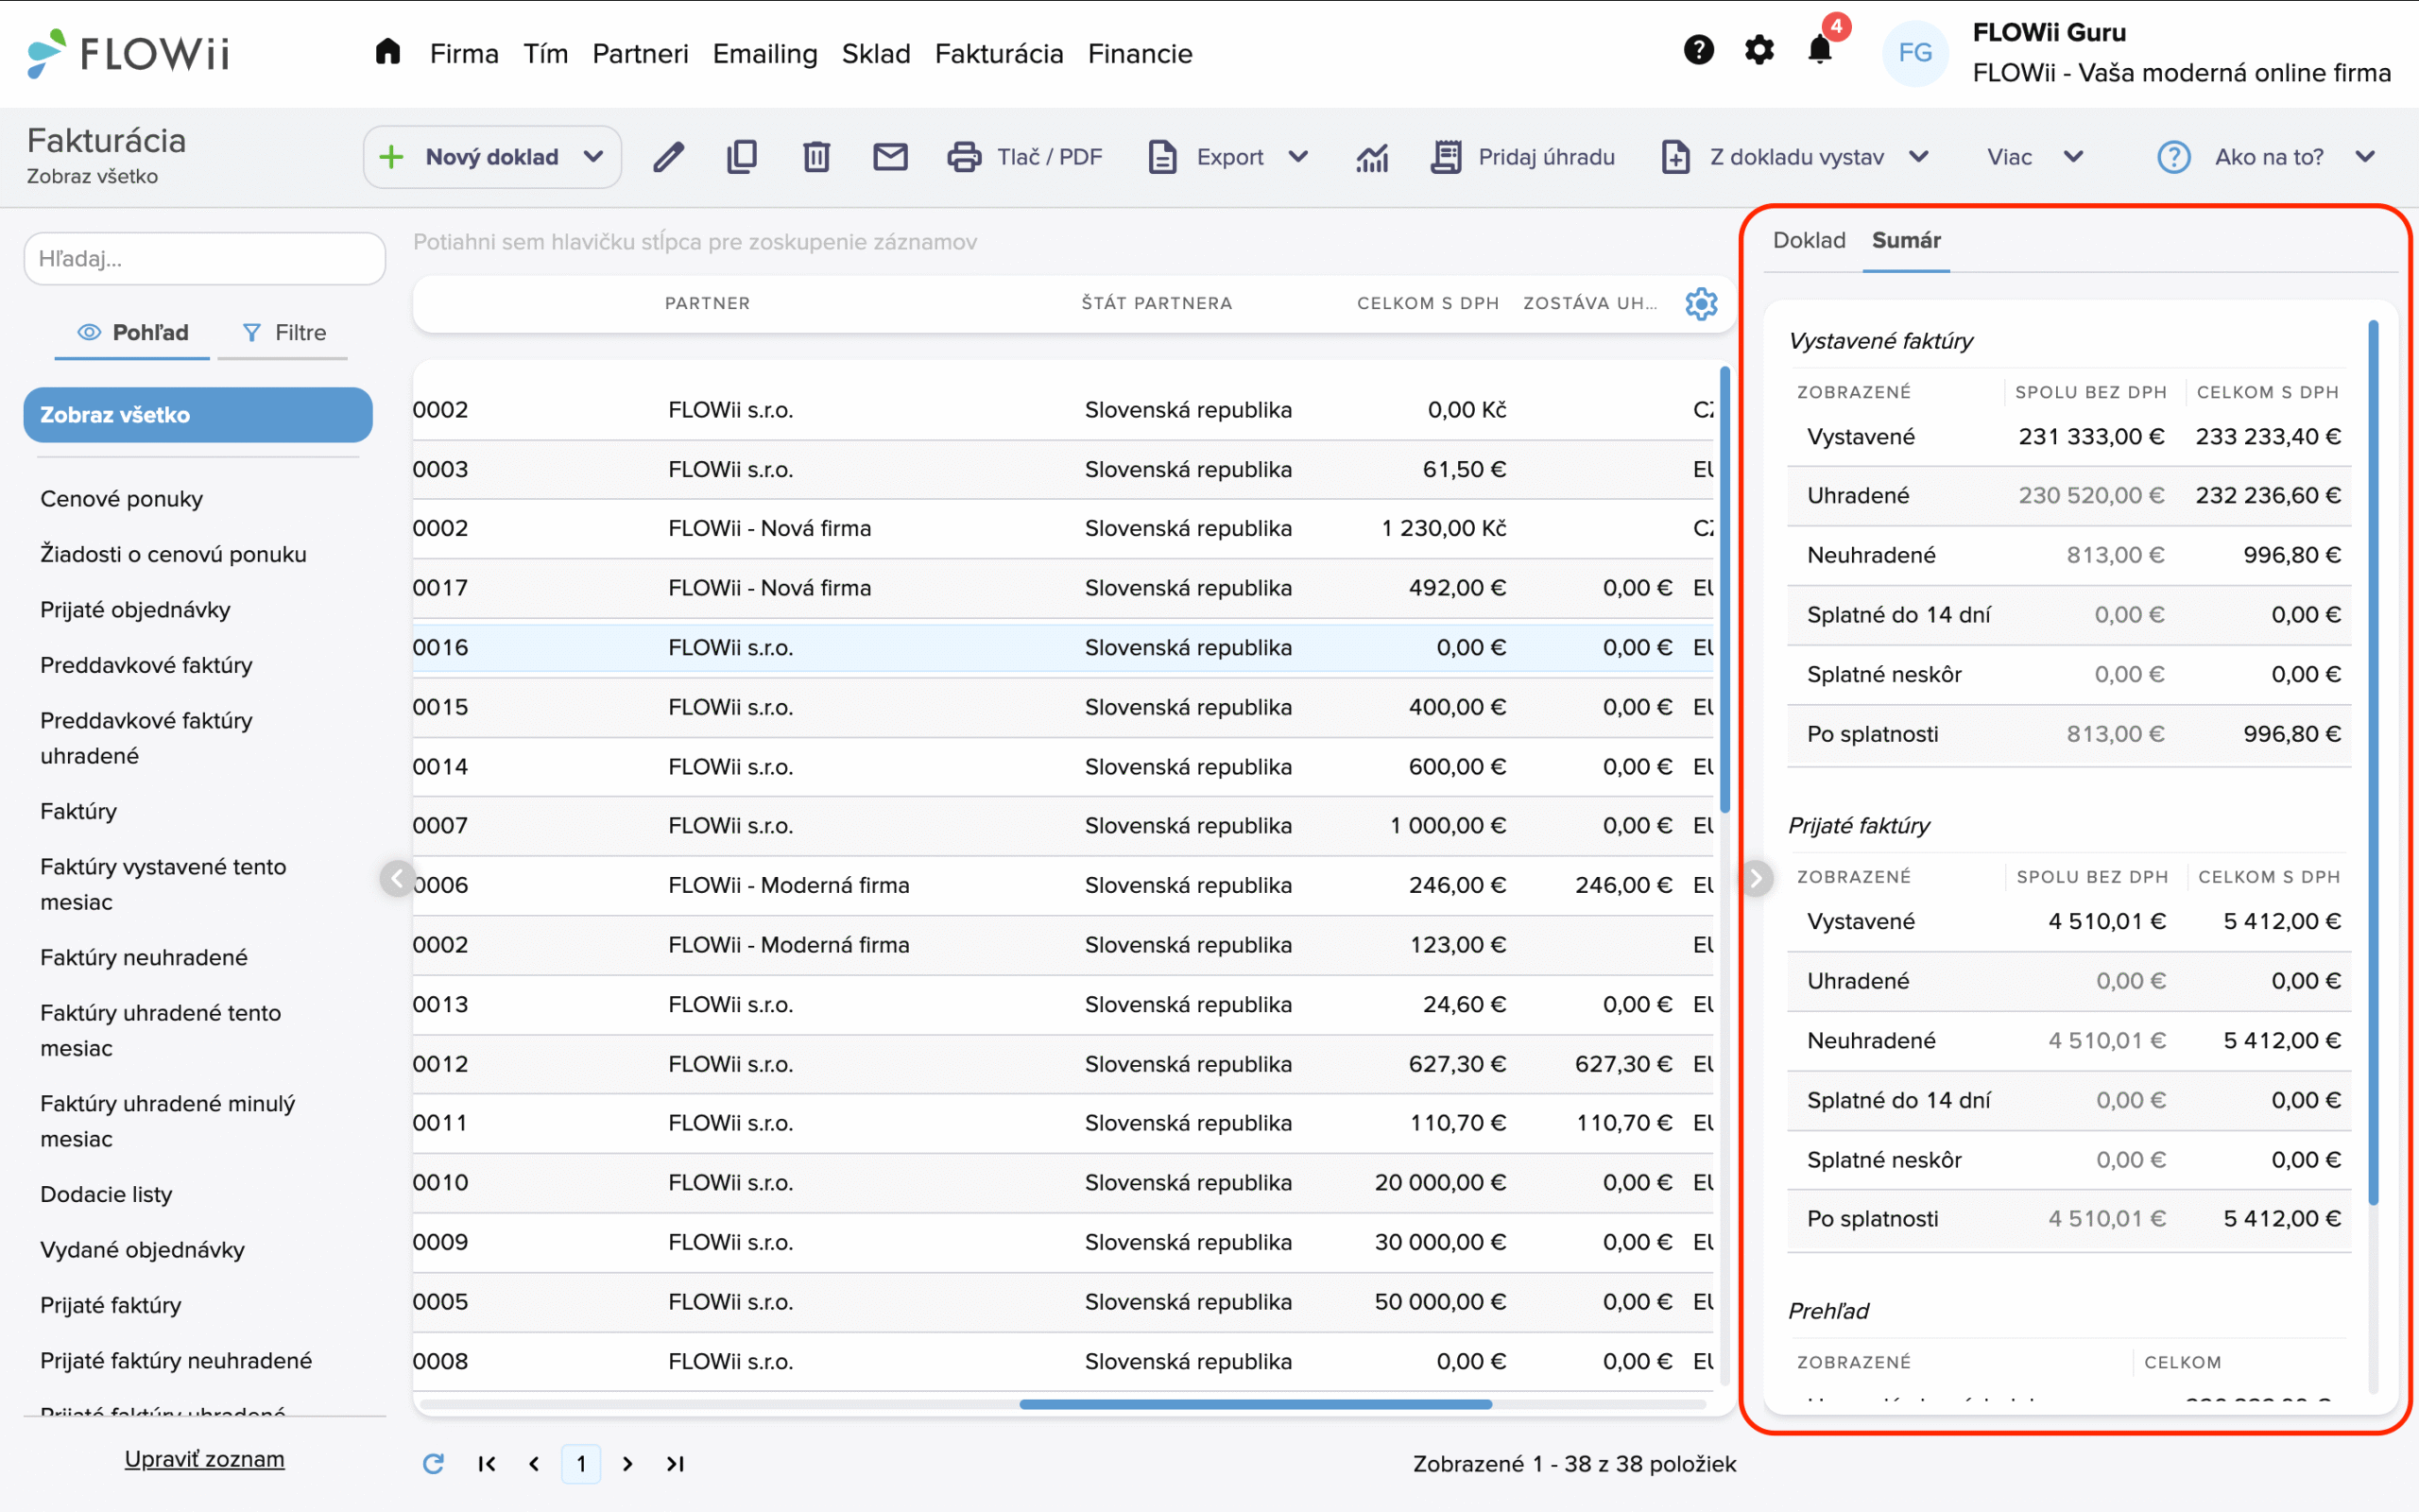Open the Tím menu
Viewport: 2419px width, 1512px height.
tap(546, 53)
